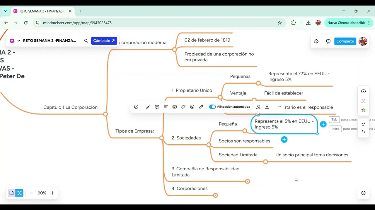Open the emoji picker icon
The width and height of the screenshot is (375, 210).
pyautogui.click(x=192, y=107)
